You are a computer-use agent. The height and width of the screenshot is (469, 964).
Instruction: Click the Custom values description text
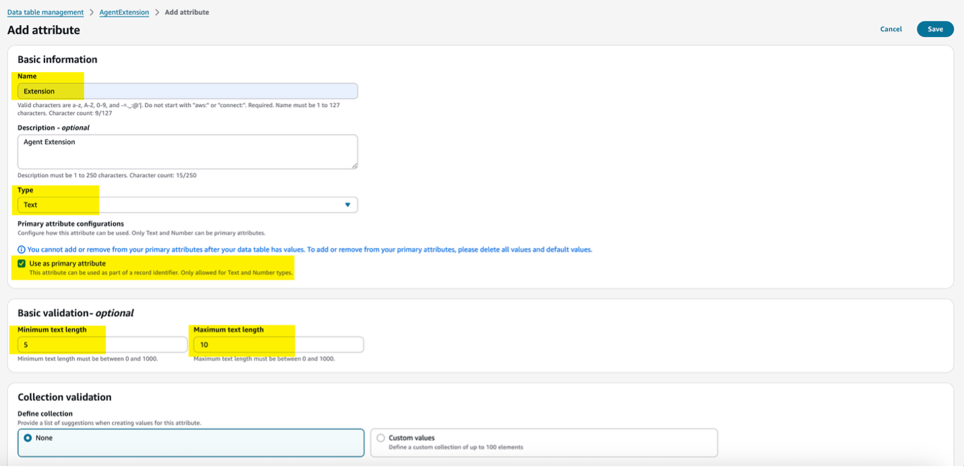(455, 447)
